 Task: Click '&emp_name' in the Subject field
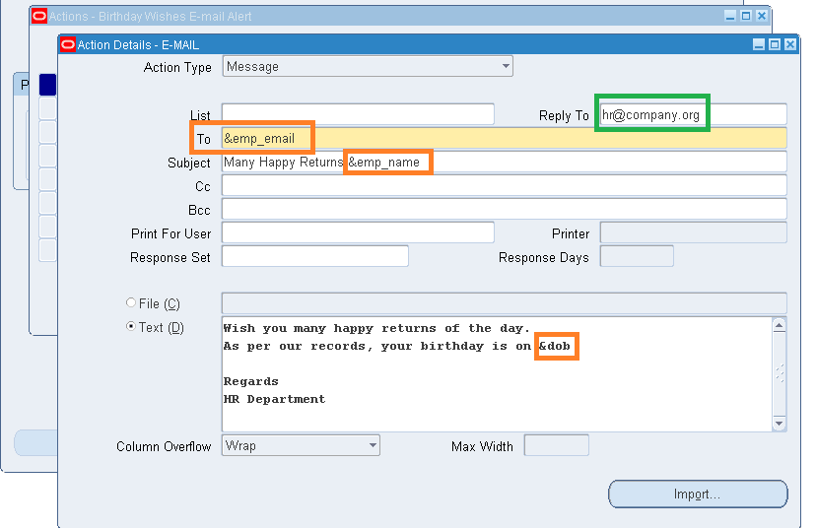(x=384, y=163)
